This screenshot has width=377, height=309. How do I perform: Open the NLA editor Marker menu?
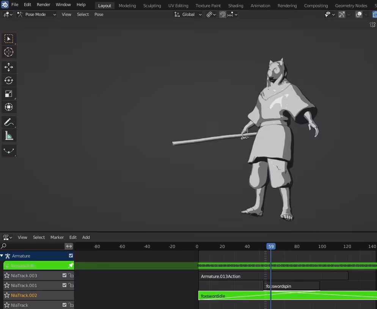pyautogui.click(x=57, y=237)
